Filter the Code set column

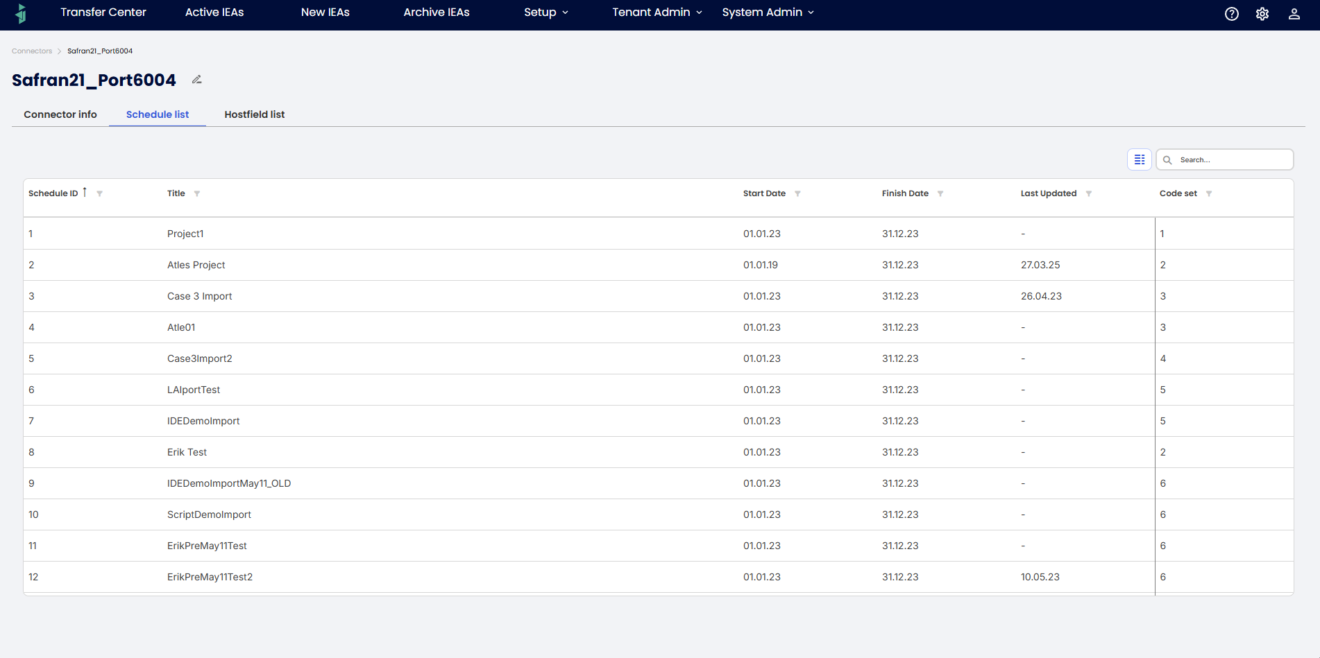[1209, 193]
